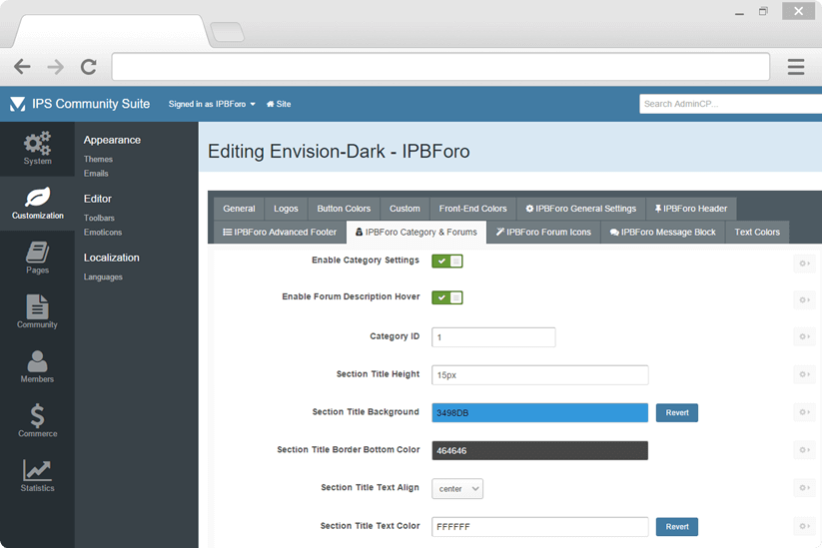Select the IPBForo Category & Forums tab
Screen dimensions: 822x548
416,233
